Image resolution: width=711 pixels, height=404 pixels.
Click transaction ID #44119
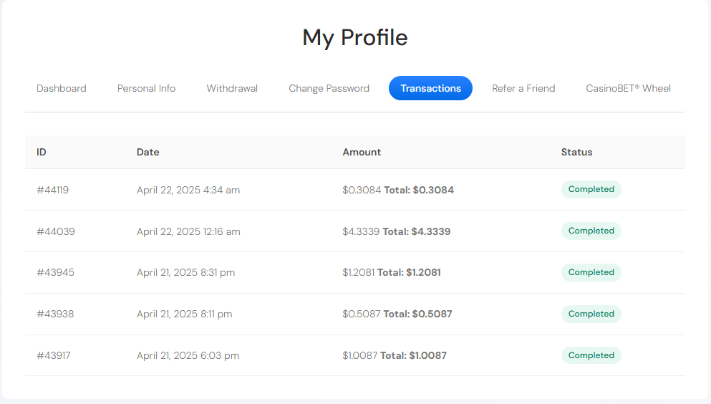point(53,190)
